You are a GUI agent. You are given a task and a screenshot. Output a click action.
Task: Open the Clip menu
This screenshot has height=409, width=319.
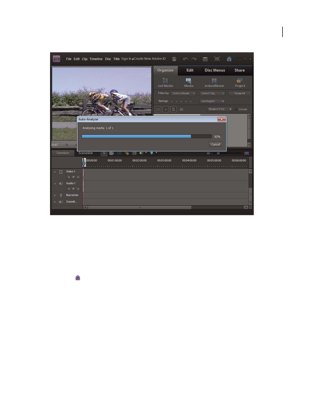85,59
